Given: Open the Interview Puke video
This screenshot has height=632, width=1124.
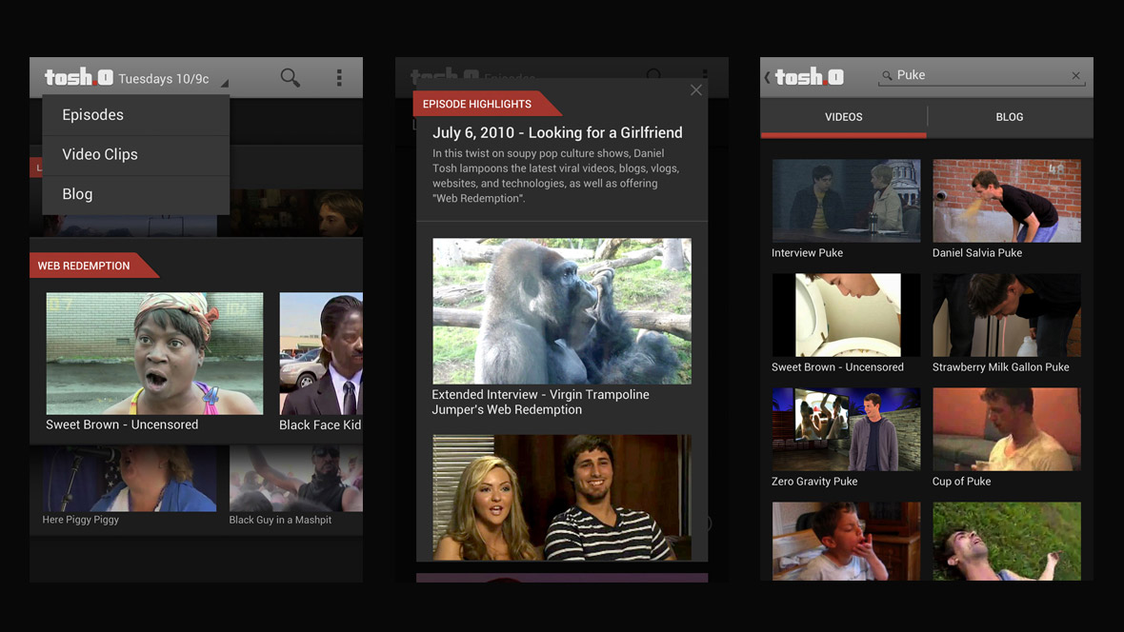Looking at the screenshot, I should 846,201.
